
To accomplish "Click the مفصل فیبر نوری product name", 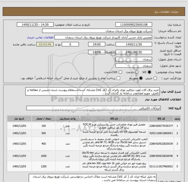I will [114, 126].
